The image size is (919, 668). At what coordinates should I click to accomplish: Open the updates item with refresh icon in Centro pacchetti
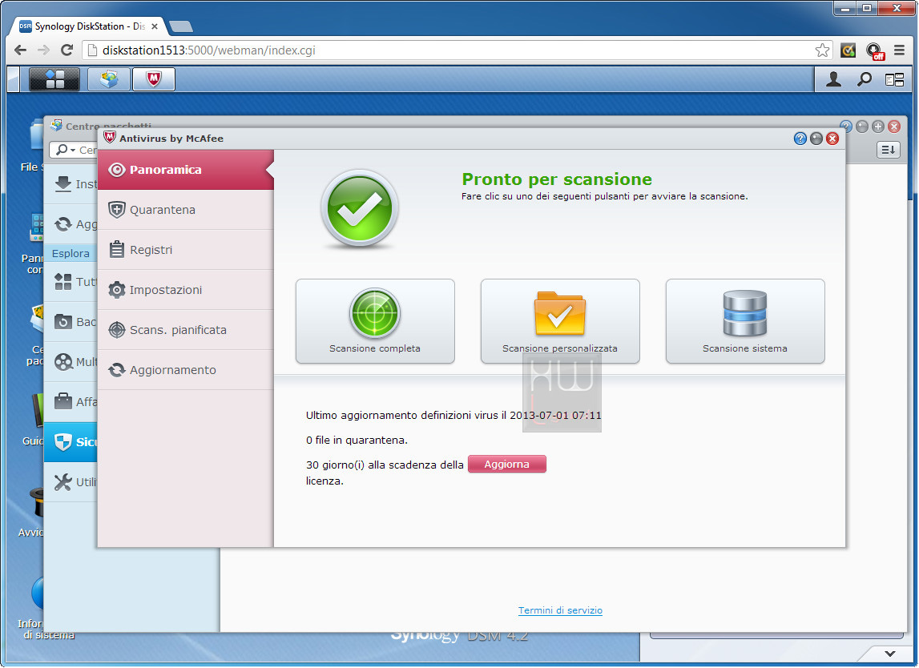click(71, 224)
